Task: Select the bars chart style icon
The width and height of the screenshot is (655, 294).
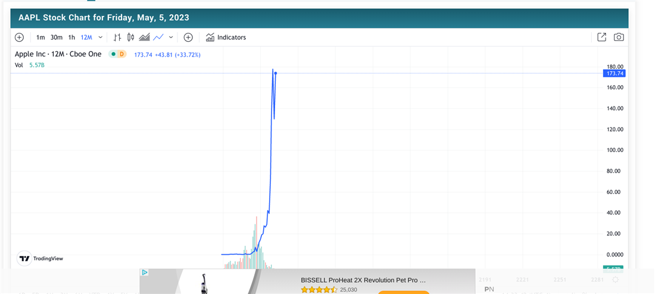Action: pyautogui.click(x=118, y=37)
